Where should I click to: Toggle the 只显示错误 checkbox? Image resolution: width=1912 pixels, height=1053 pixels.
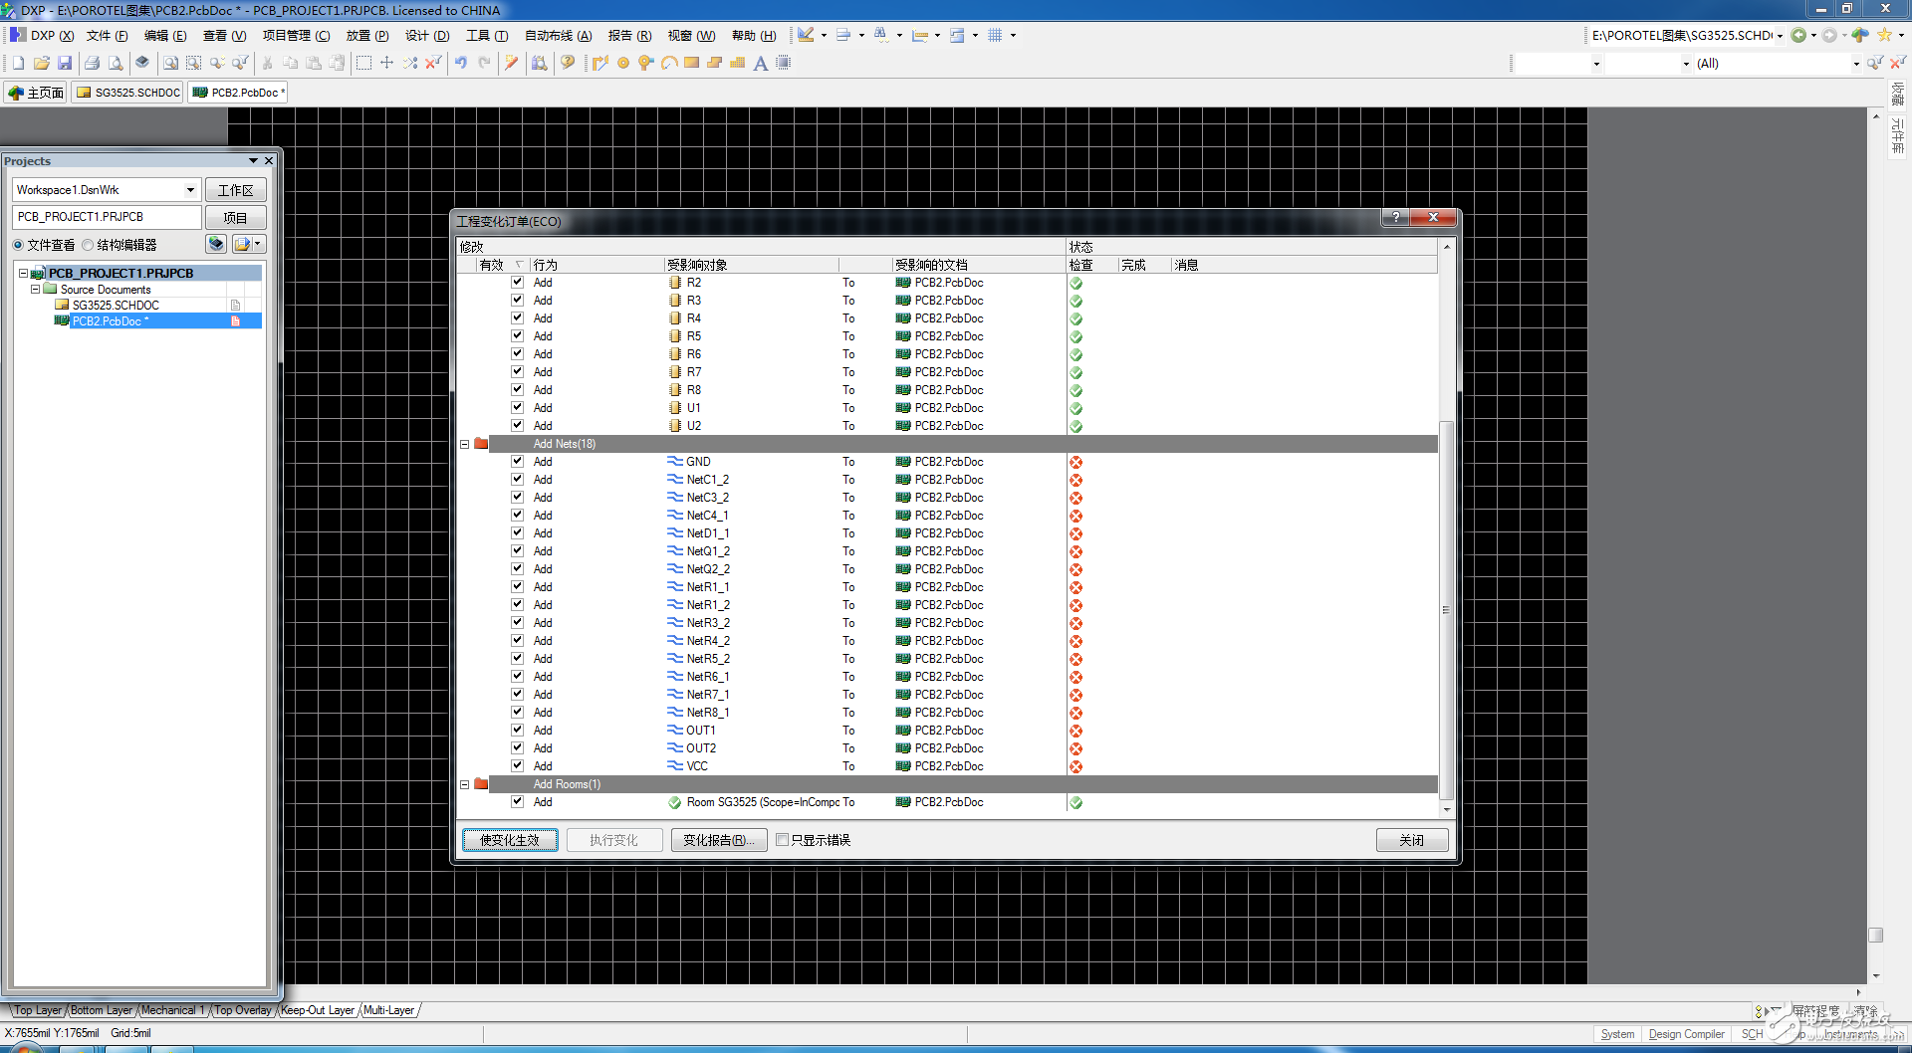pyautogui.click(x=783, y=840)
